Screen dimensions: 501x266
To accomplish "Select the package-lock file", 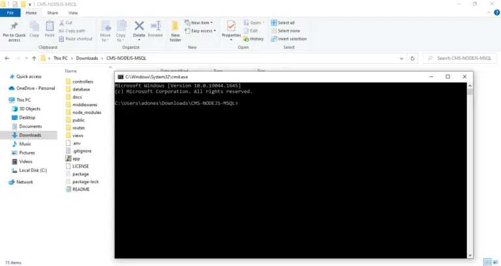I will coord(82,182).
